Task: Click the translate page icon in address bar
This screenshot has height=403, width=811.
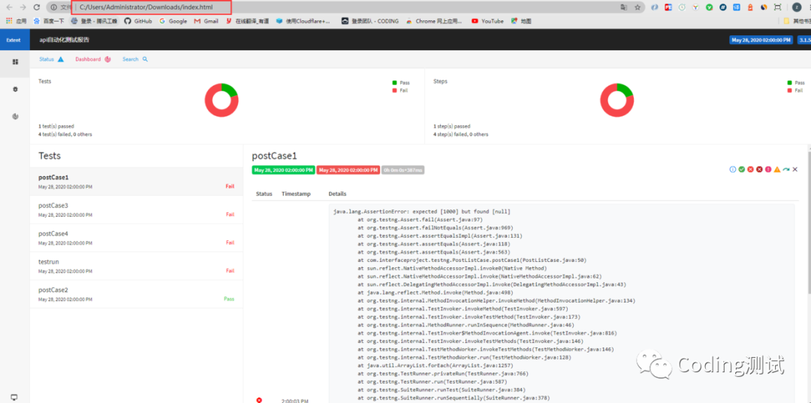Action: [624, 8]
